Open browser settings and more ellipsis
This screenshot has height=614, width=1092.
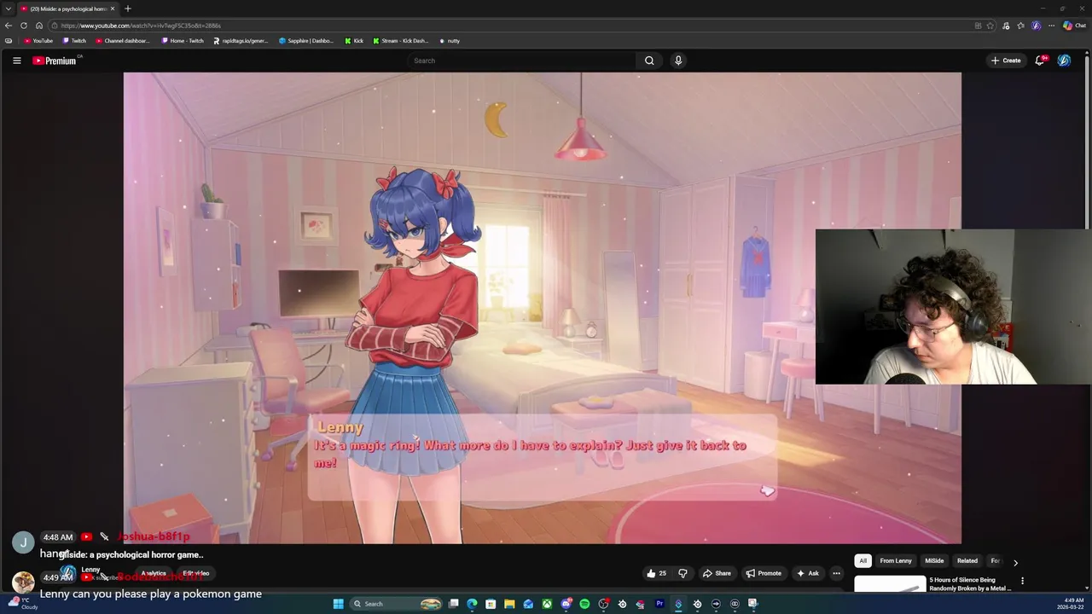click(1051, 26)
